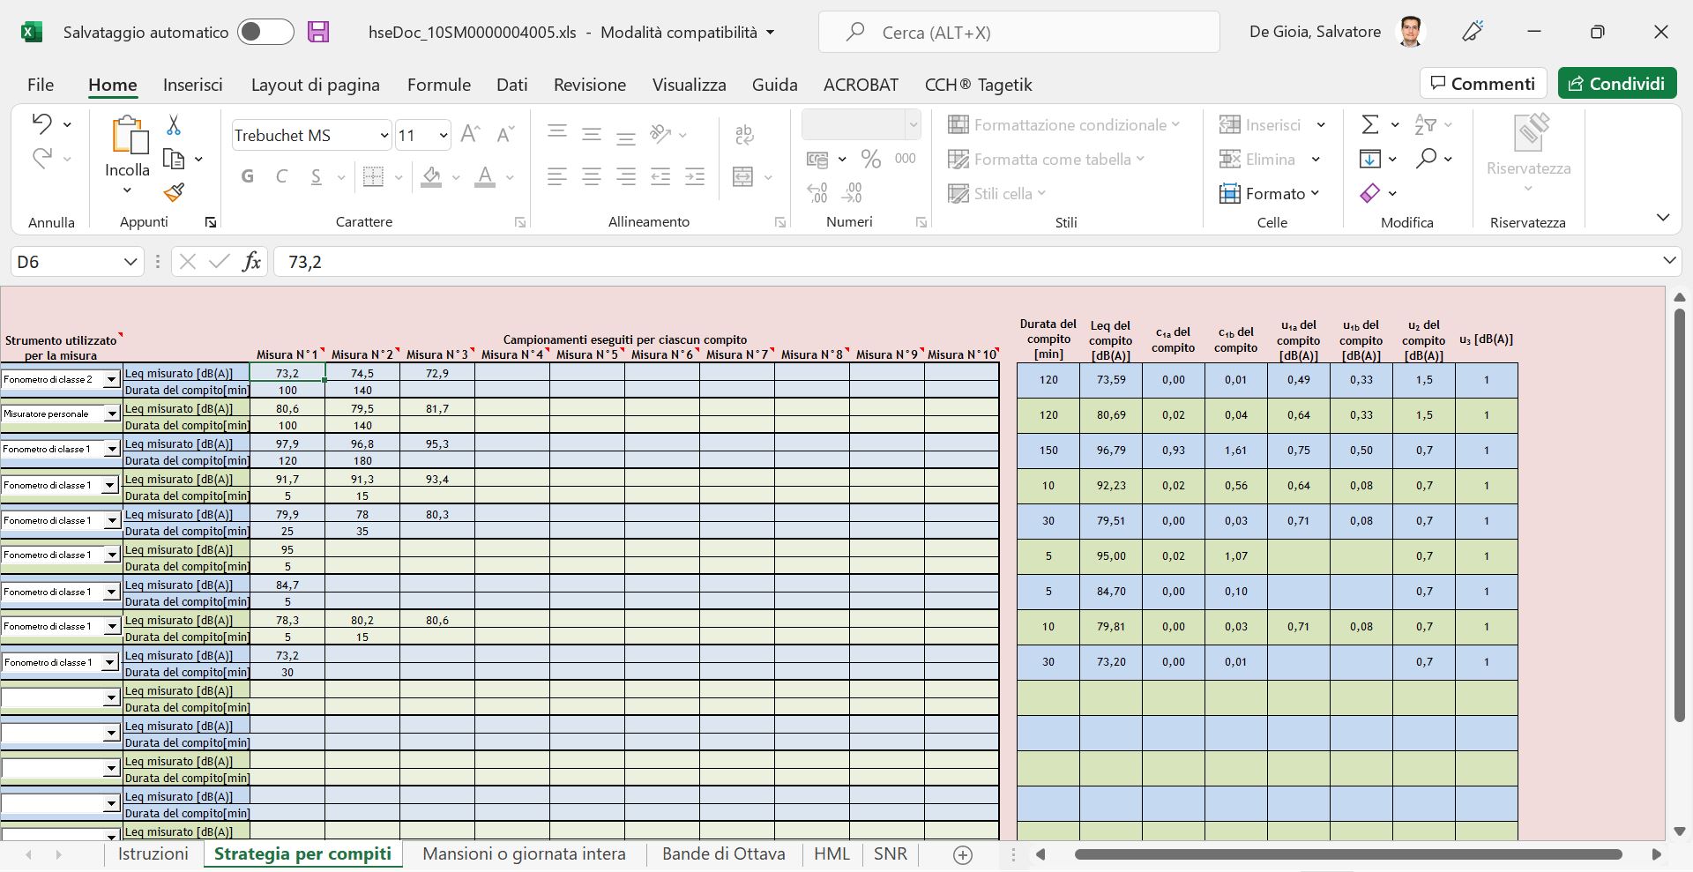Click the Cut scissors icon
Image resolution: width=1693 pixels, height=872 pixels.
click(174, 126)
